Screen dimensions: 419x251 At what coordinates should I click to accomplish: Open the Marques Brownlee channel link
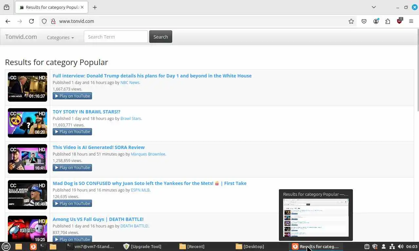[x=148, y=154]
